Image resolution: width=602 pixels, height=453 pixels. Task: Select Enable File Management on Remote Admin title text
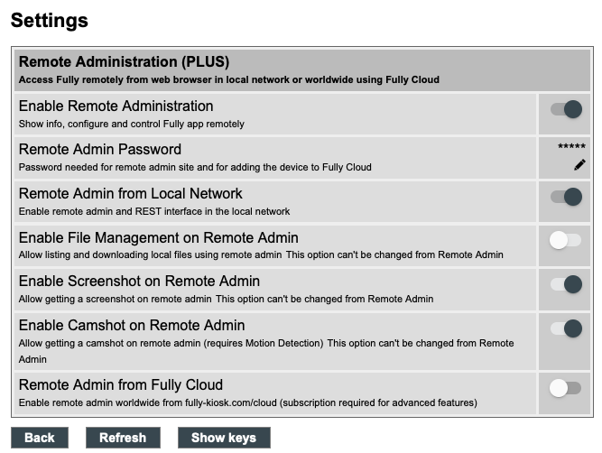pos(158,238)
